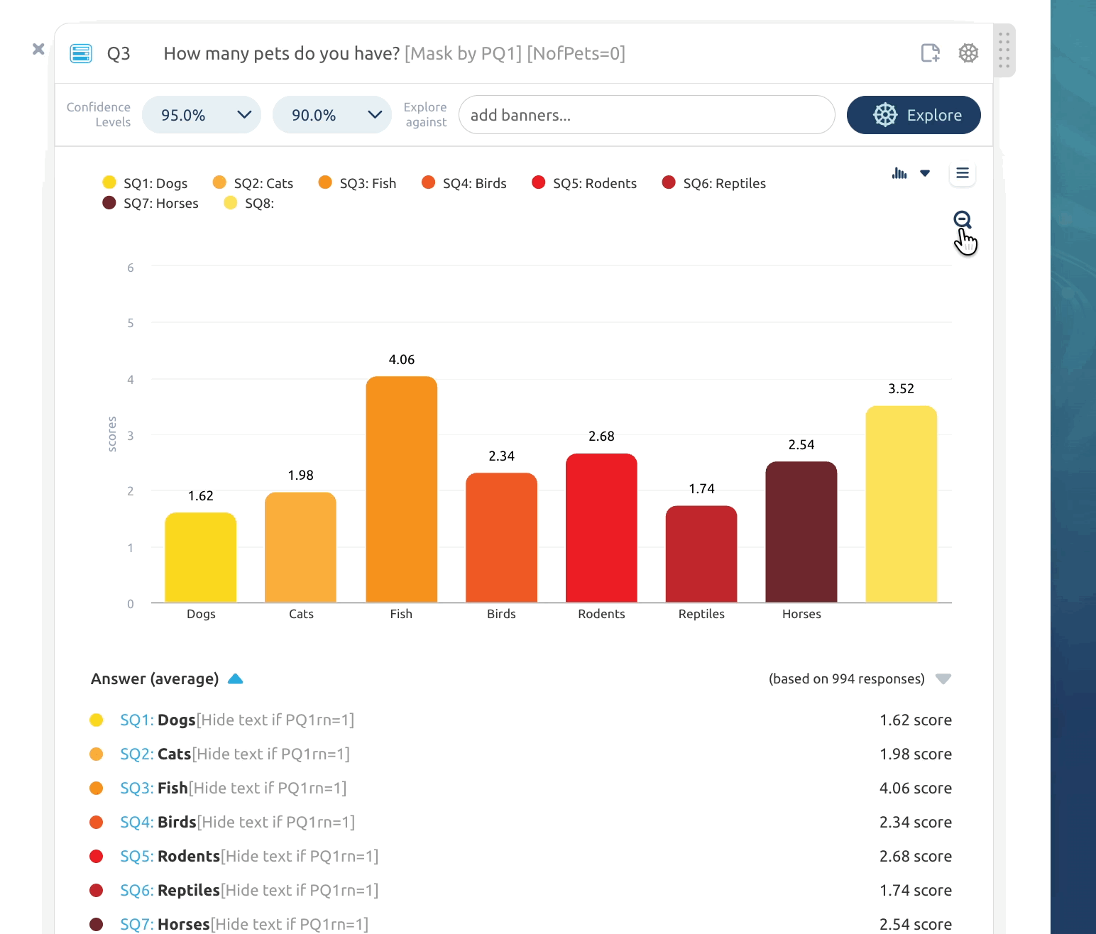Click the zoom out magnifier icon

(963, 220)
